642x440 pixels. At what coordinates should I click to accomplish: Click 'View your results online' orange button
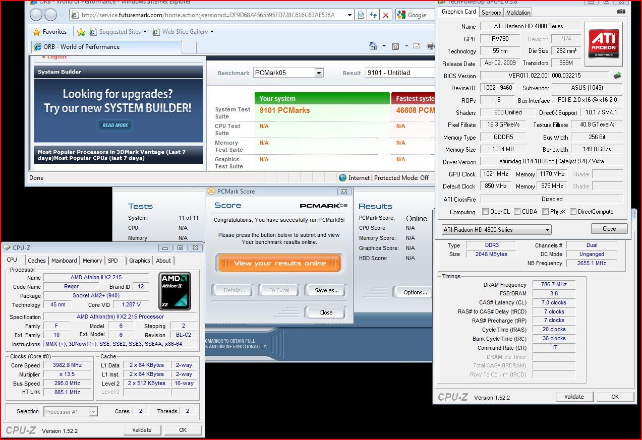(280, 263)
